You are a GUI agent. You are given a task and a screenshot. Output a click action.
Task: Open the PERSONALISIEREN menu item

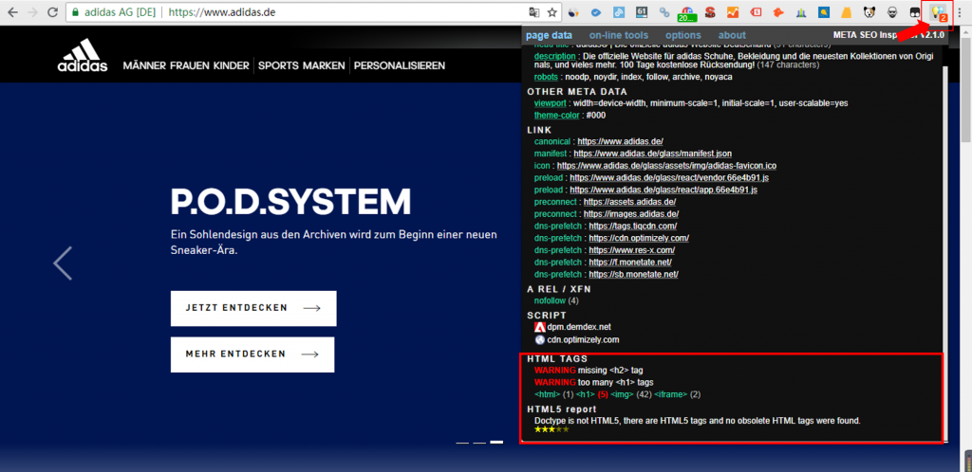pos(399,66)
